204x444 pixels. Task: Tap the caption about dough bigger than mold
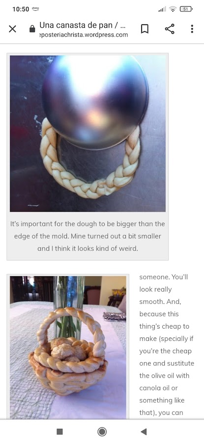coord(87,236)
